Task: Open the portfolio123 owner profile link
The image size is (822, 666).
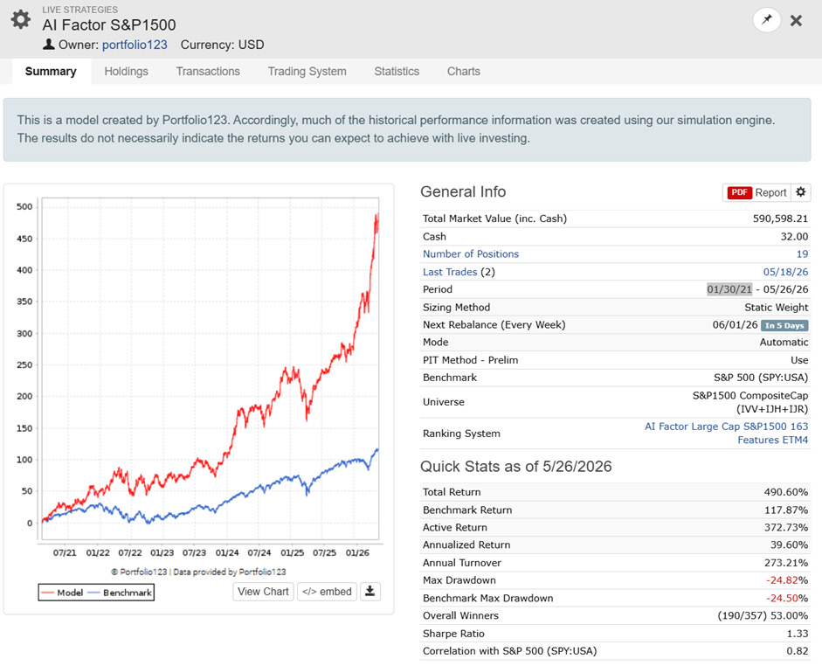Action: pos(135,45)
